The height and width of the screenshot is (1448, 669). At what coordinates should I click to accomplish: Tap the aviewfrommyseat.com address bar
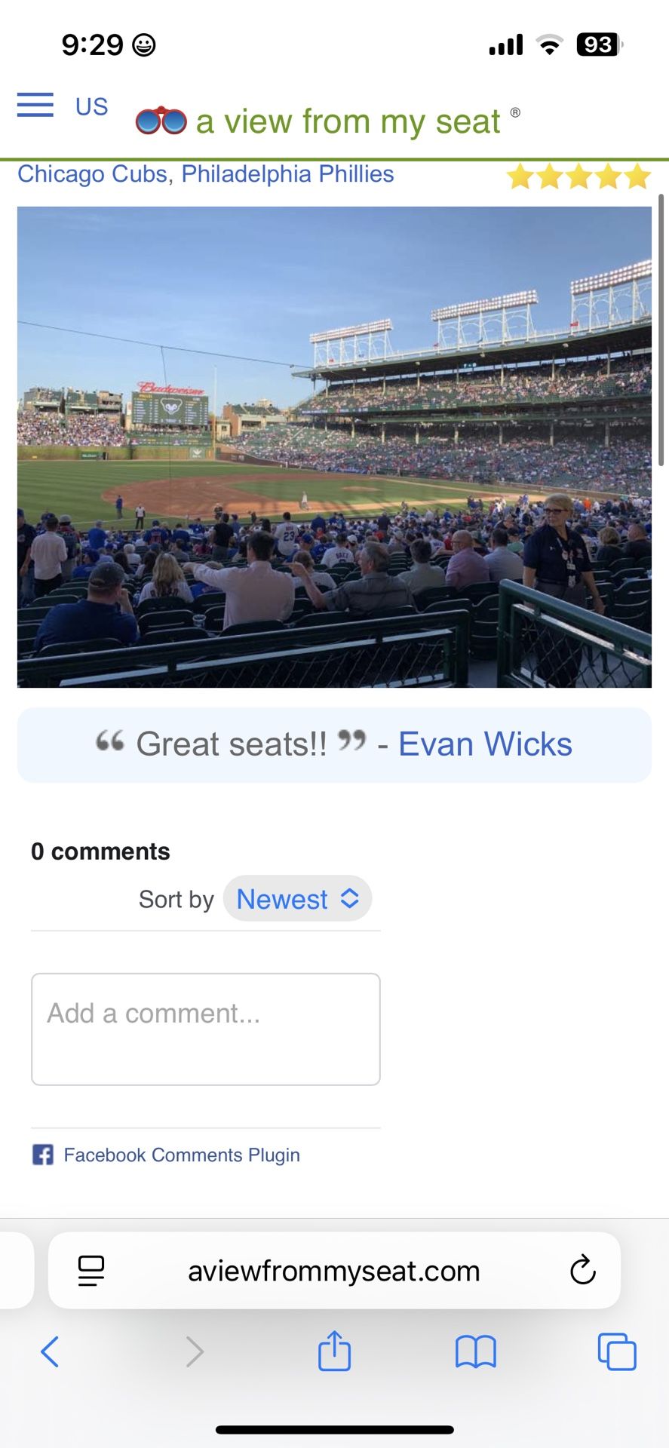pyautogui.click(x=334, y=1271)
